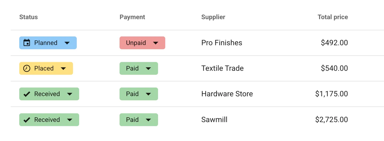Click the Supplier column header
Image resolution: width=384 pixels, height=141 pixels.
click(213, 17)
